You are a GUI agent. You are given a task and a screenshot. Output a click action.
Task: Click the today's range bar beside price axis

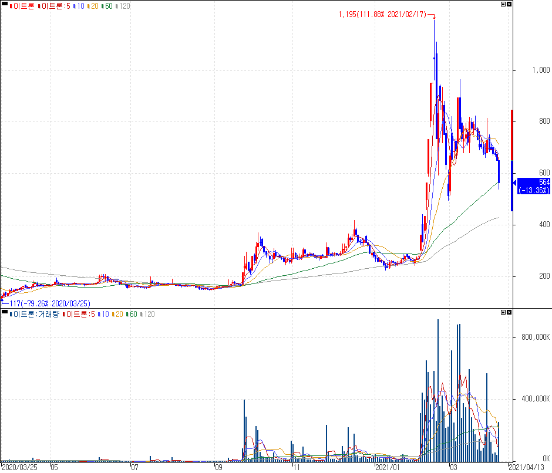click(x=512, y=160)
